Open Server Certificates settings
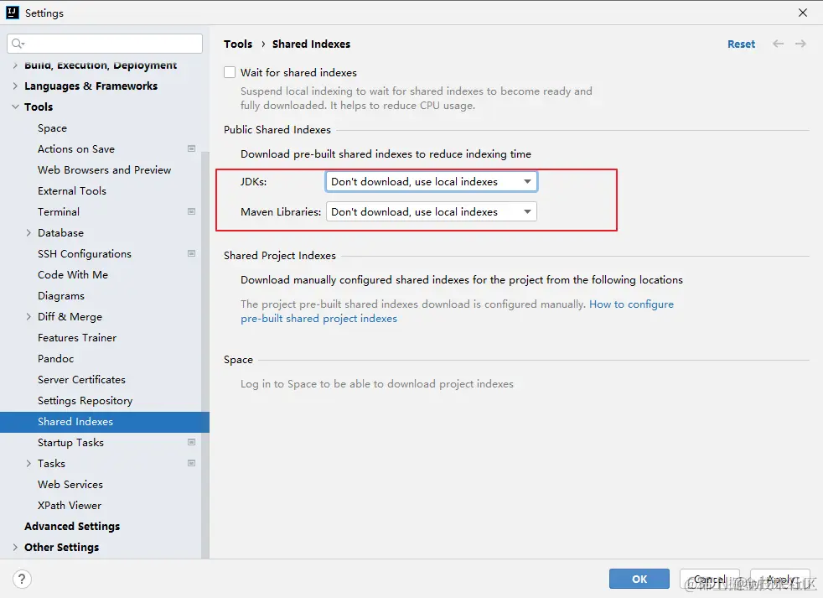 tap(81, 379)
